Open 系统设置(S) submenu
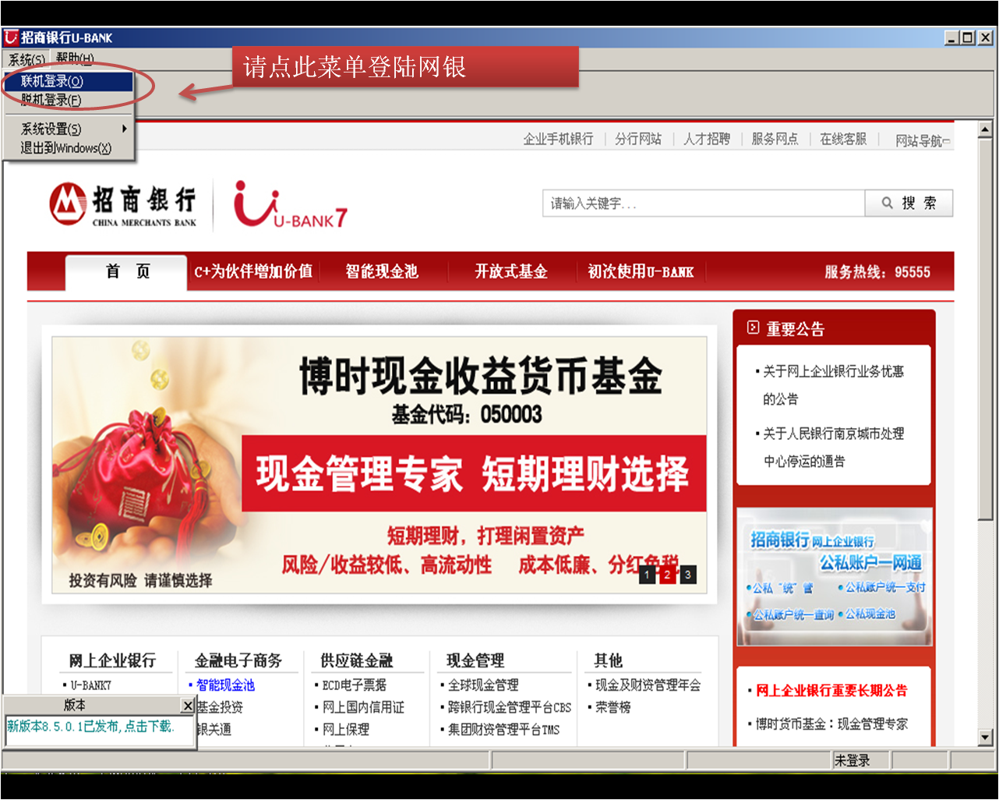 tap(69, 129)
